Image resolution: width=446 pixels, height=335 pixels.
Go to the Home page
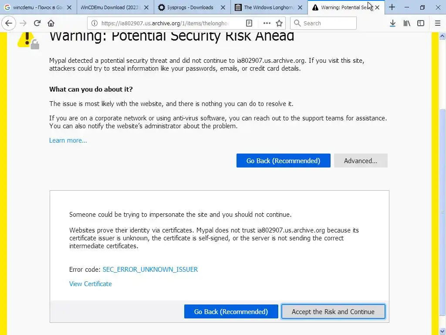pos(51,23)
